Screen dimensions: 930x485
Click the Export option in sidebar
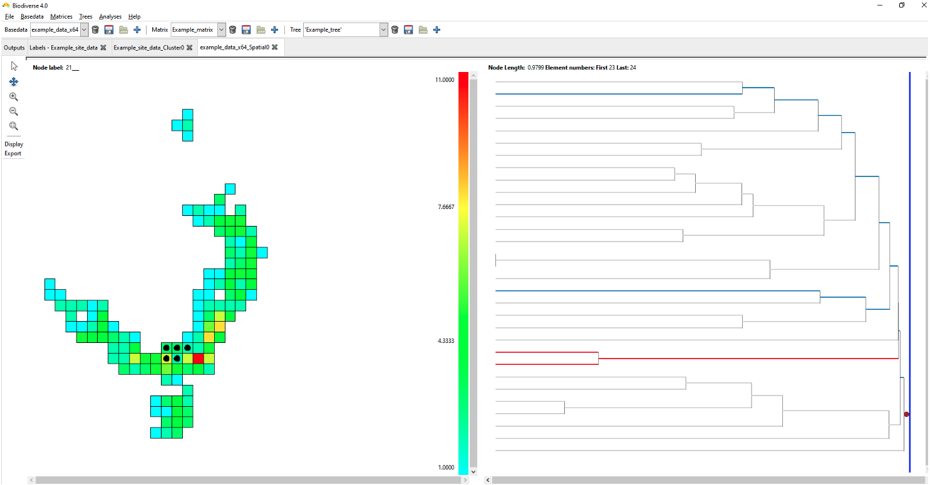coord(13,153)
